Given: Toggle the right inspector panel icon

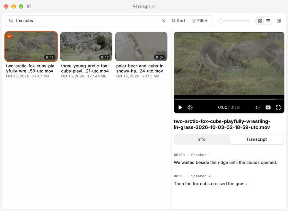Looking at the screenshot, I should click(x=279, y=21).
